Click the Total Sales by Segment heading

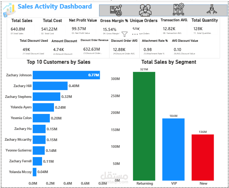coord(169,62)
